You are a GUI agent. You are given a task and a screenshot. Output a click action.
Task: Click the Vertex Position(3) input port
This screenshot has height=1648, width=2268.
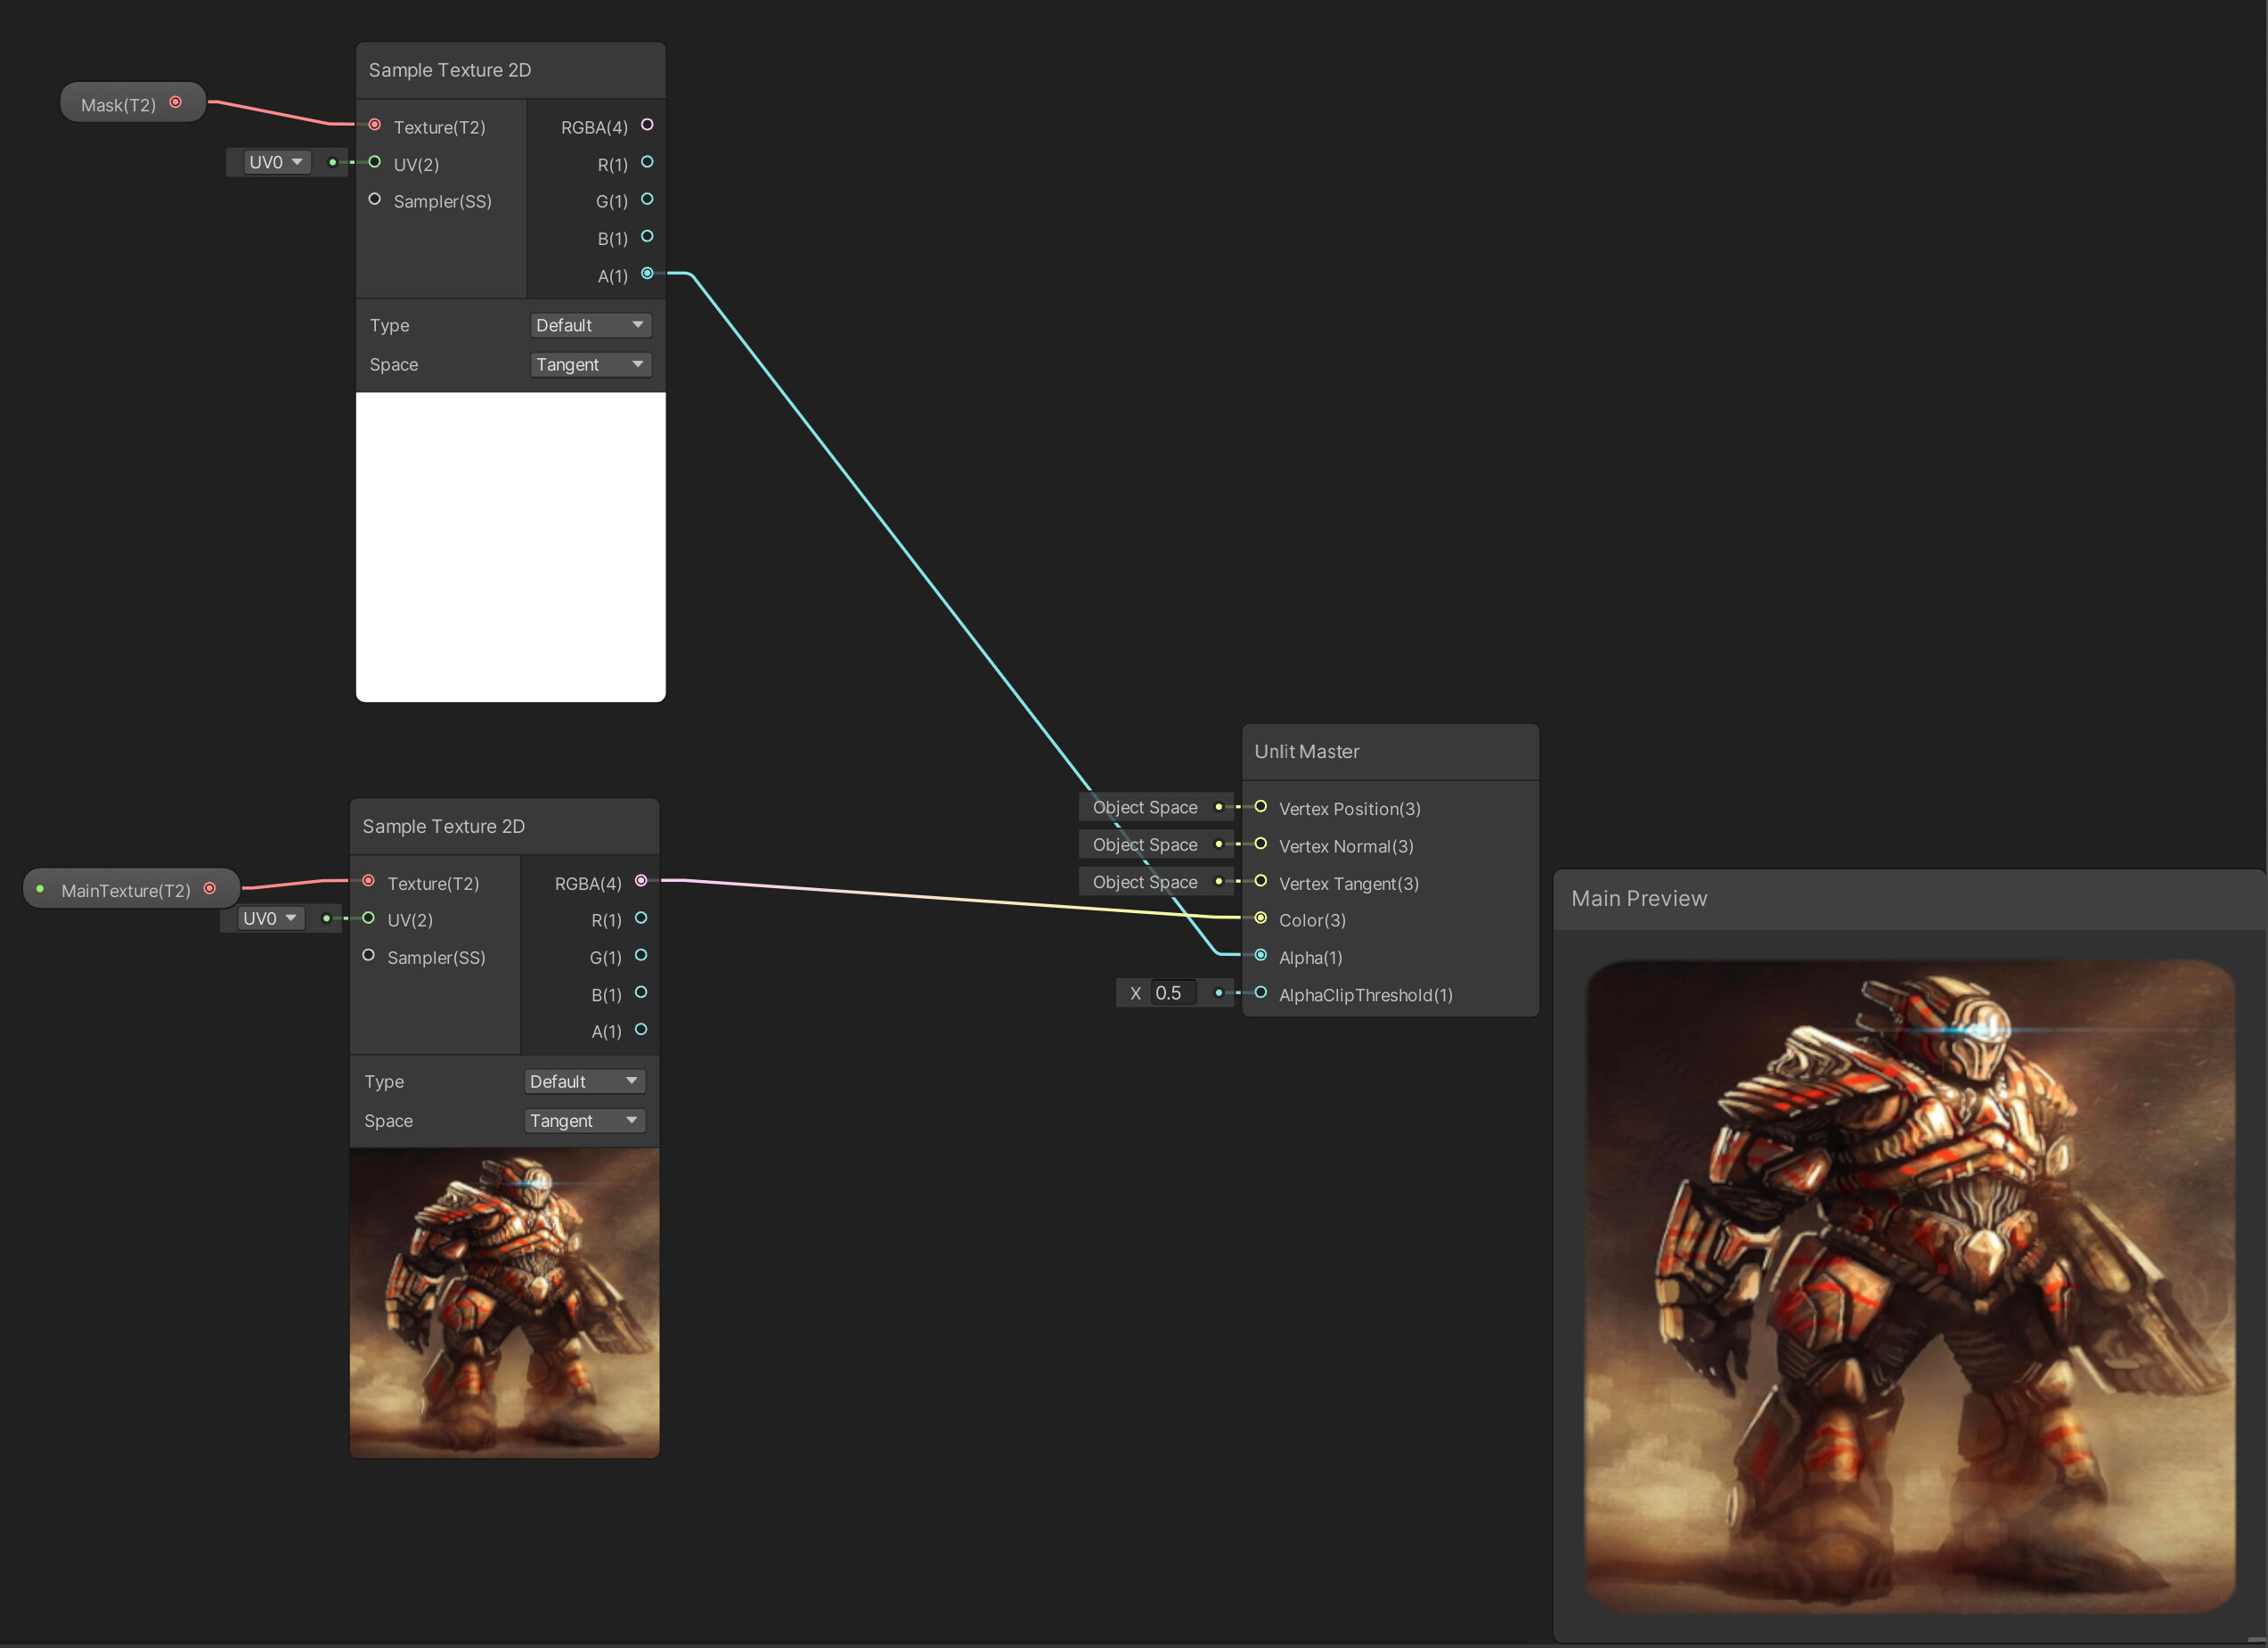click(x=1260, y=806)
